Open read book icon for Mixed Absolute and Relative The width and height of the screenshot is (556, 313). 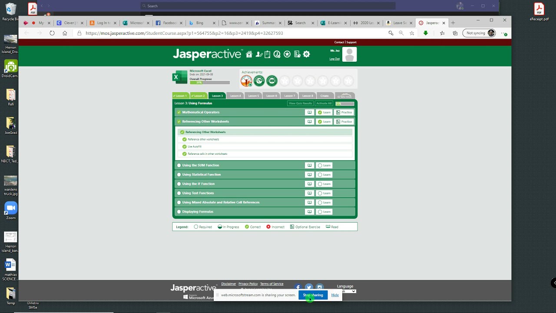coord(309,203)
